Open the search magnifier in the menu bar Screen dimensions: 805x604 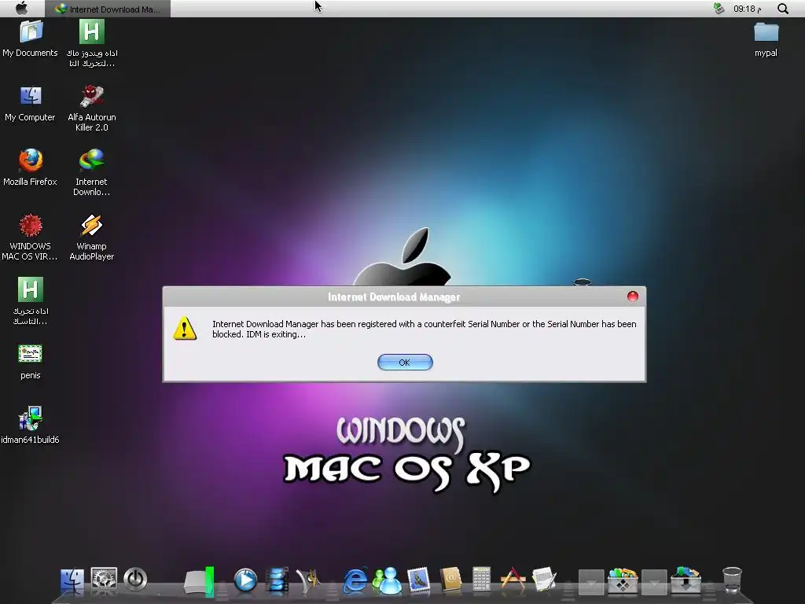click(x=782, y=9)
